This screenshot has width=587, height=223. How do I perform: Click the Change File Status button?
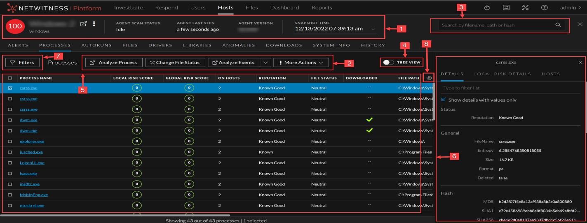pyautogui.click(x=175, y=63)
